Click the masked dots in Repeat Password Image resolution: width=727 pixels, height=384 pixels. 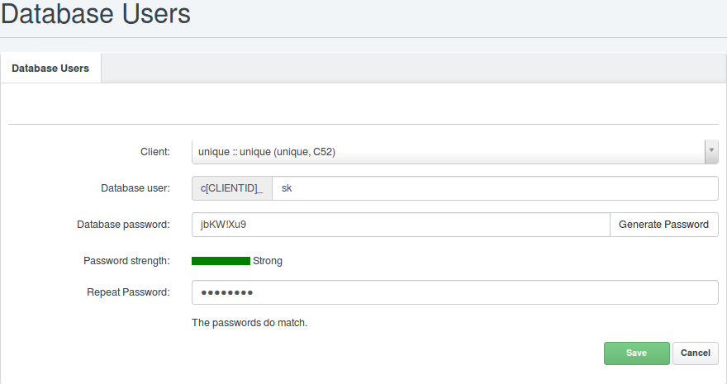click(x=226, y=292)
